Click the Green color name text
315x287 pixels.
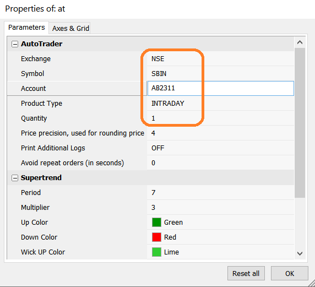pyautogui.click(x=173, y=223)
